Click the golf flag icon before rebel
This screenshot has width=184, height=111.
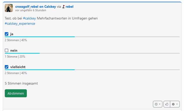63,7
